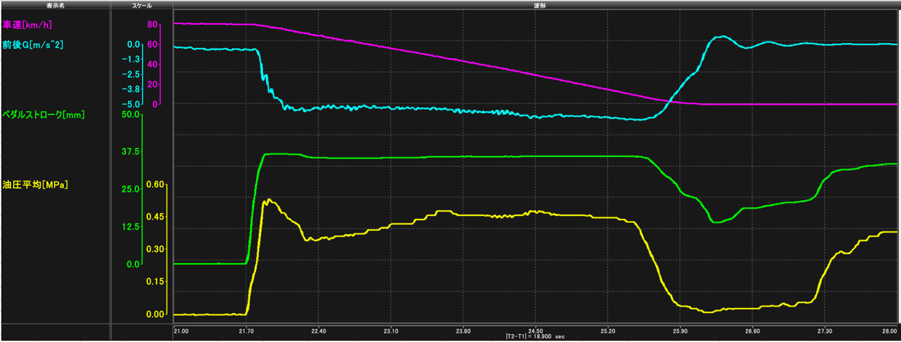The width and height of the screenshot is (901, 342).
Task: Click the 25.20 time axis label
Action: pyautogui.click(x=607, y=331)
